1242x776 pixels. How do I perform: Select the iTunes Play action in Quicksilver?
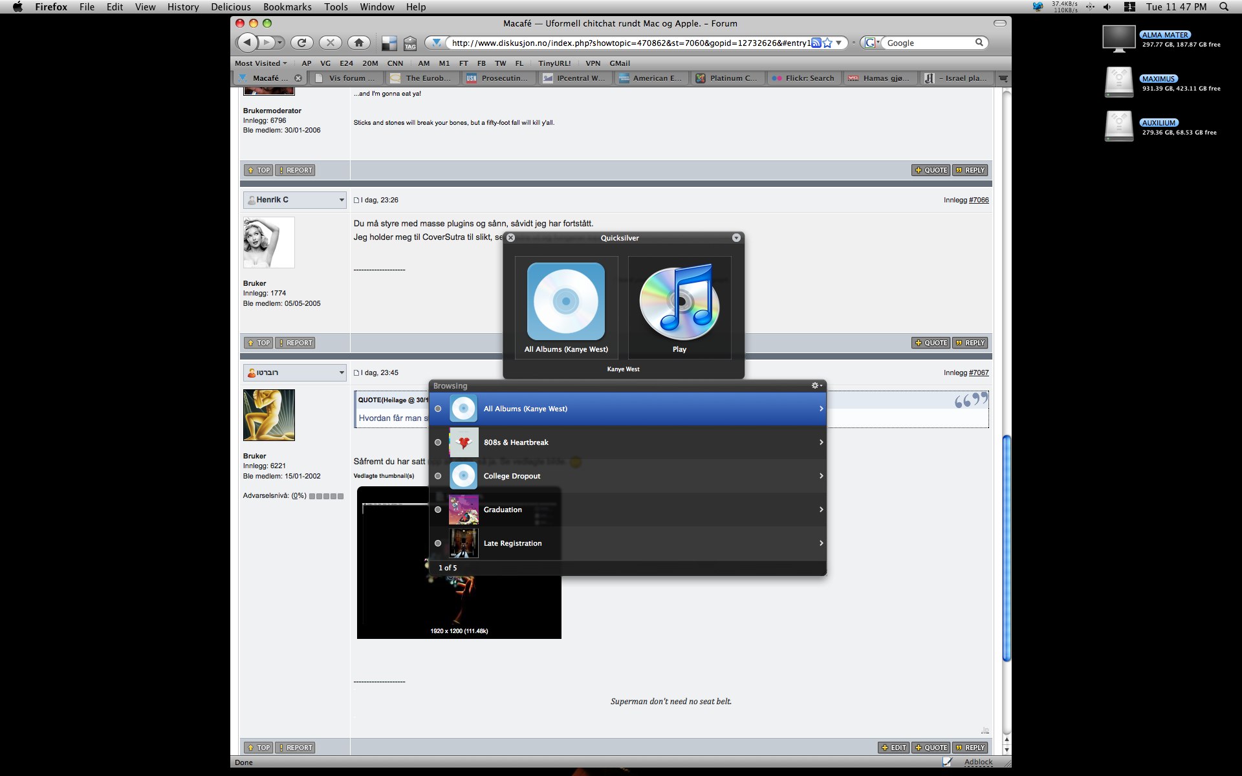[679, 308]
